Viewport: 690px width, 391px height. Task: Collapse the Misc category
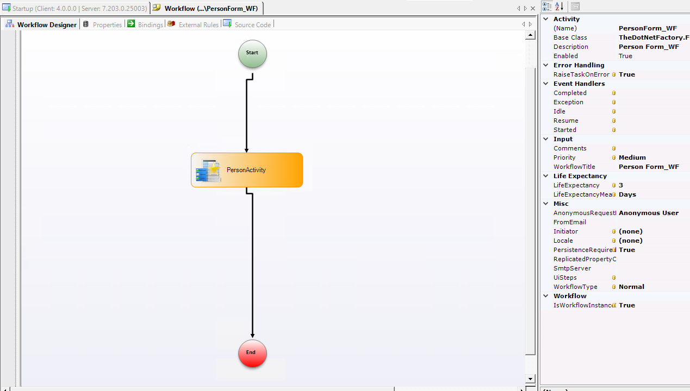pyautogui.click(x=546, y=204)
